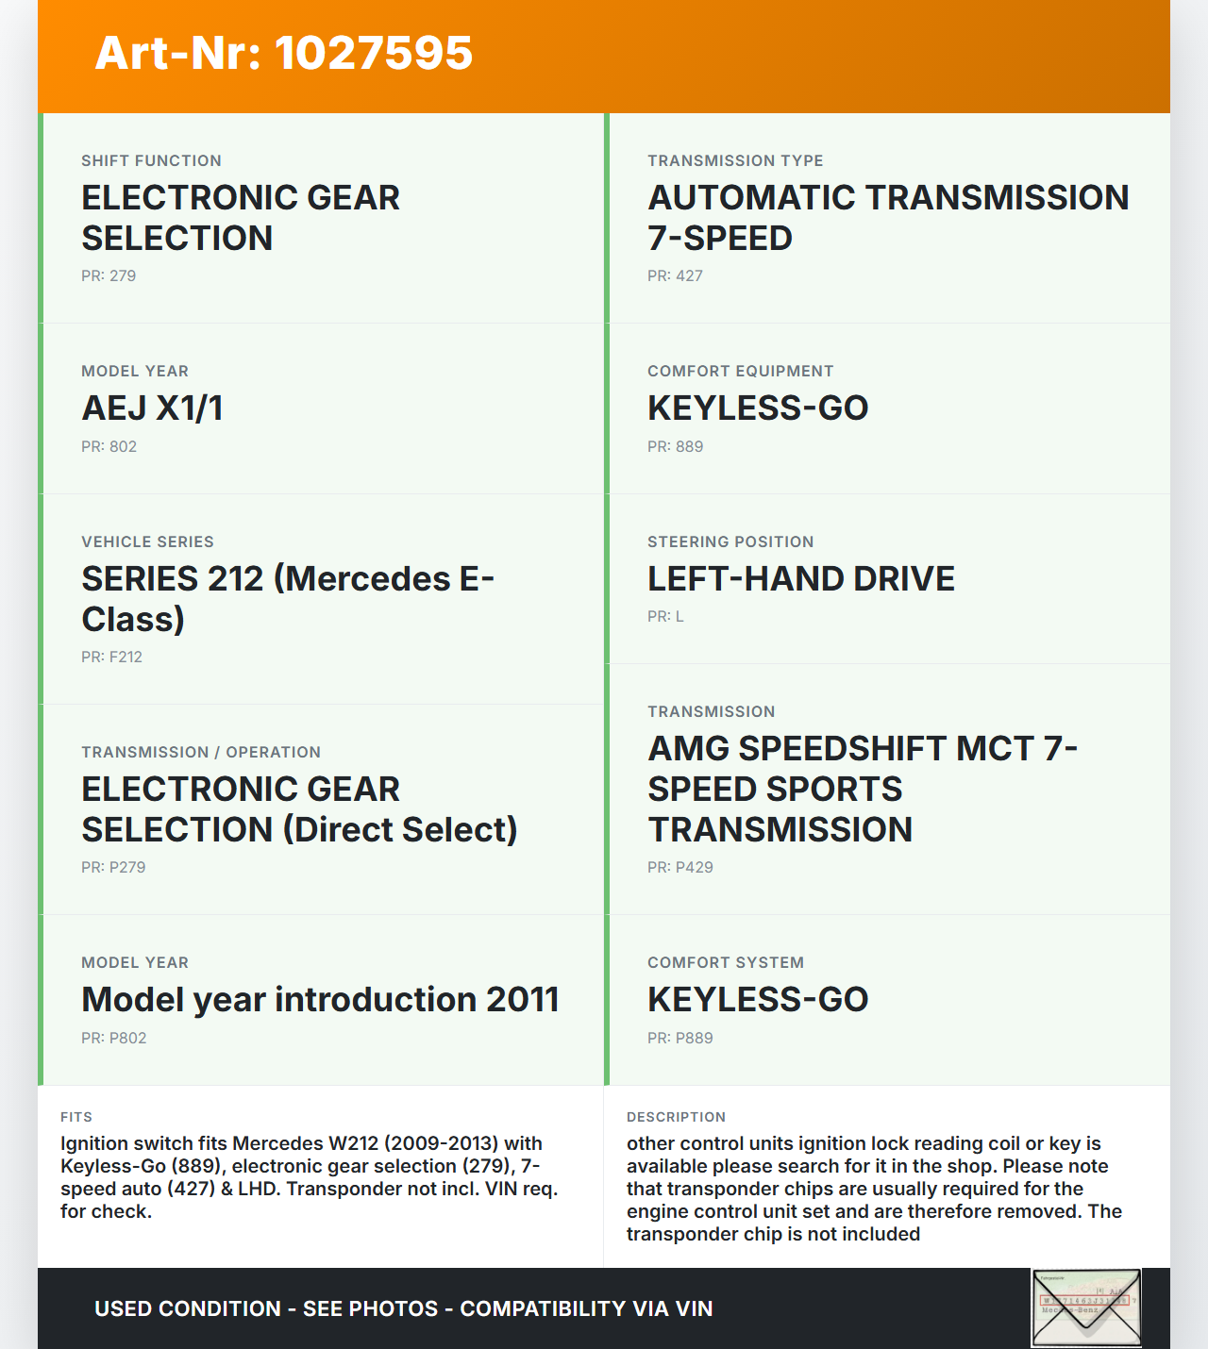The height and width of the screenshot is (1349, 1208).
Task: Click the Left-Hand Drive card
Action: pos(887,578)
